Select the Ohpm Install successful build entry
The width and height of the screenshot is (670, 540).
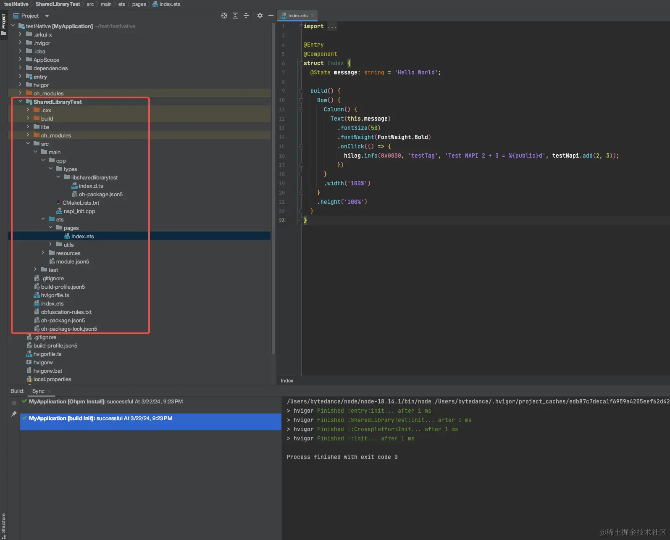[150, 402]
